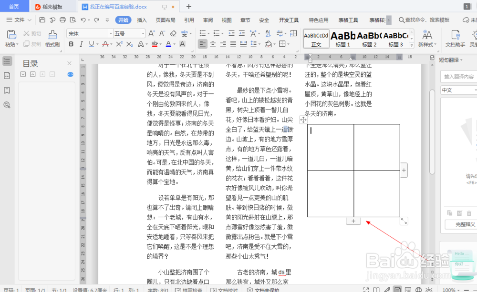Set justified text alignment
Viewport: 477px width, 292px height.
[x=233, y=44]
